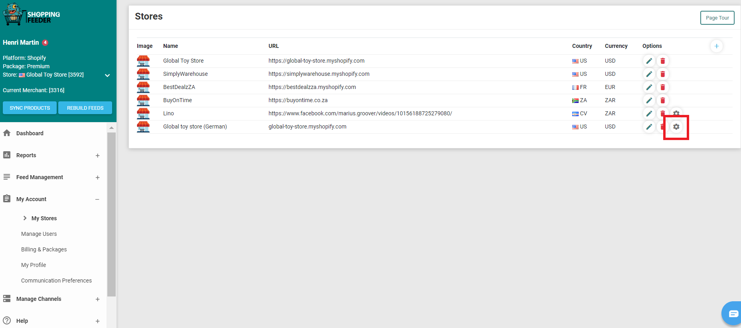This screenshot has width=741, height=328.
Task: Start the Page Tour
Action: 717,18
